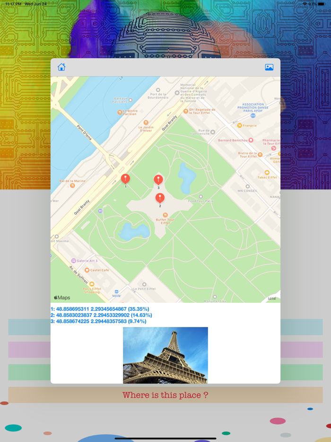Tap the Le Petit Eiffel marker
Image resolution: width=331 pixels, height=442 pixels.
point(144,284)
